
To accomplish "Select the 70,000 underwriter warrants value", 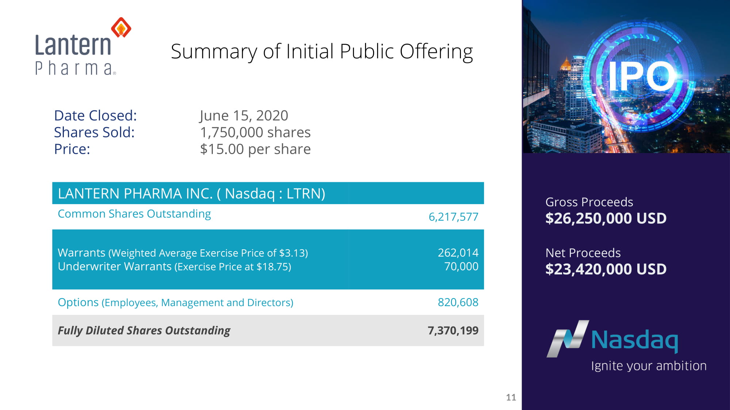I will click(x=461, y=266).
